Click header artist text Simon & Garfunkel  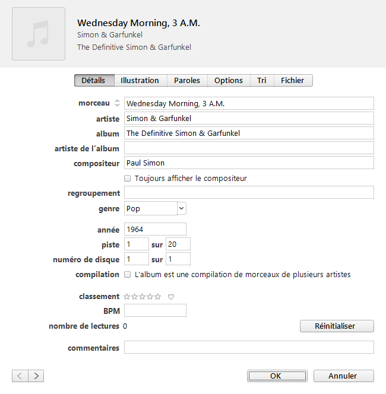click(110, 34)
